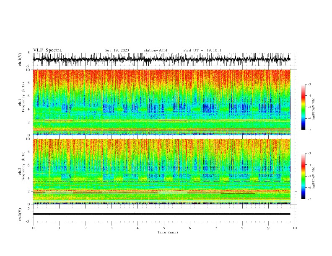Click the time axis tick label '3'

pos(112,228)
